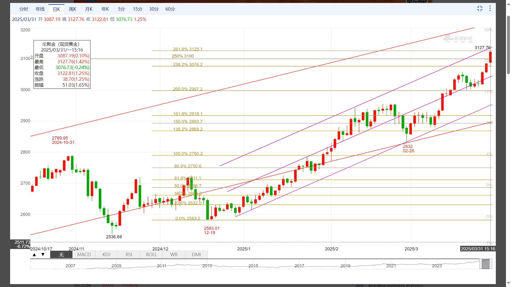Image resolution: width=511 pixels, height=287 pixels.
Task: Click the browser scrollbar down arrow
Action: [508, 283]
